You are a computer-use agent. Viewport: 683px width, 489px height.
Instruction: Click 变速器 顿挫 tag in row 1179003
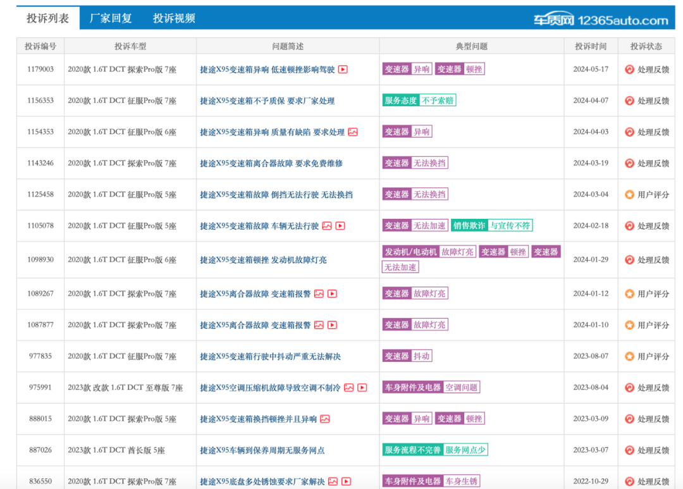click(460, 69)
